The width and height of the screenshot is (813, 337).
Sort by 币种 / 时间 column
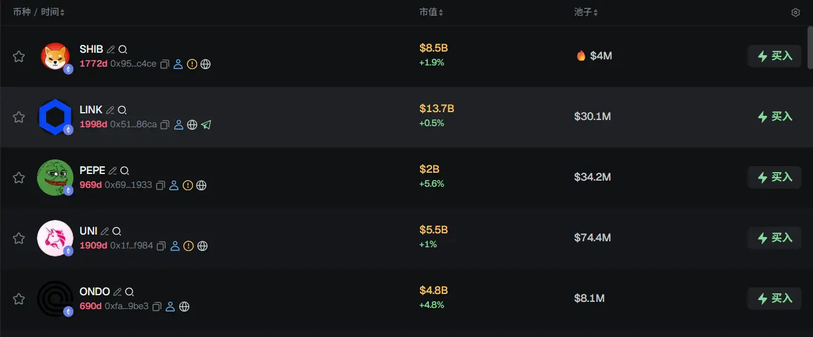pos(39,12)
